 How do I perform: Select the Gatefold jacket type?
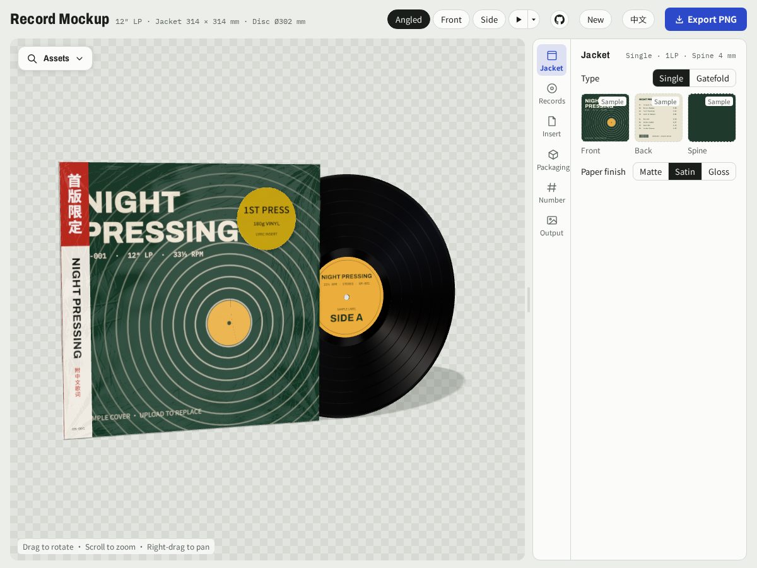(713, 78)
